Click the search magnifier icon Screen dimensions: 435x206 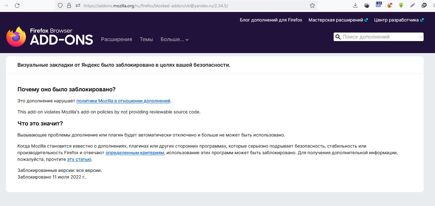338,37
